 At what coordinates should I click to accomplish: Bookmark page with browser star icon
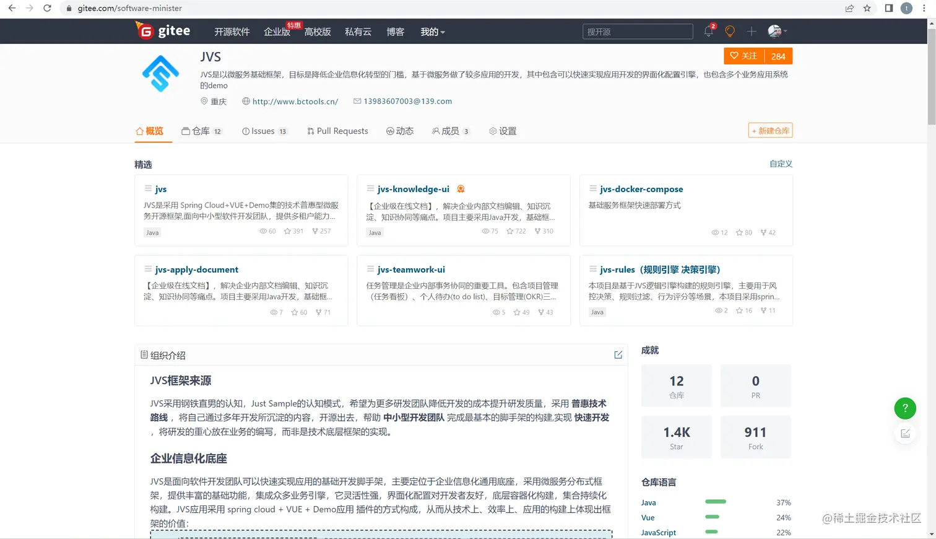867,8
